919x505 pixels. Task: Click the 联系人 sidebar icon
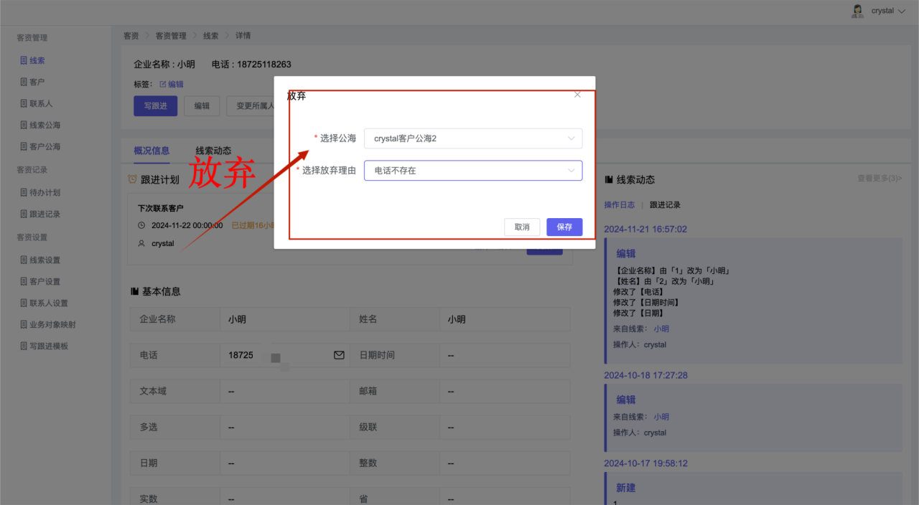click(24, 104)
